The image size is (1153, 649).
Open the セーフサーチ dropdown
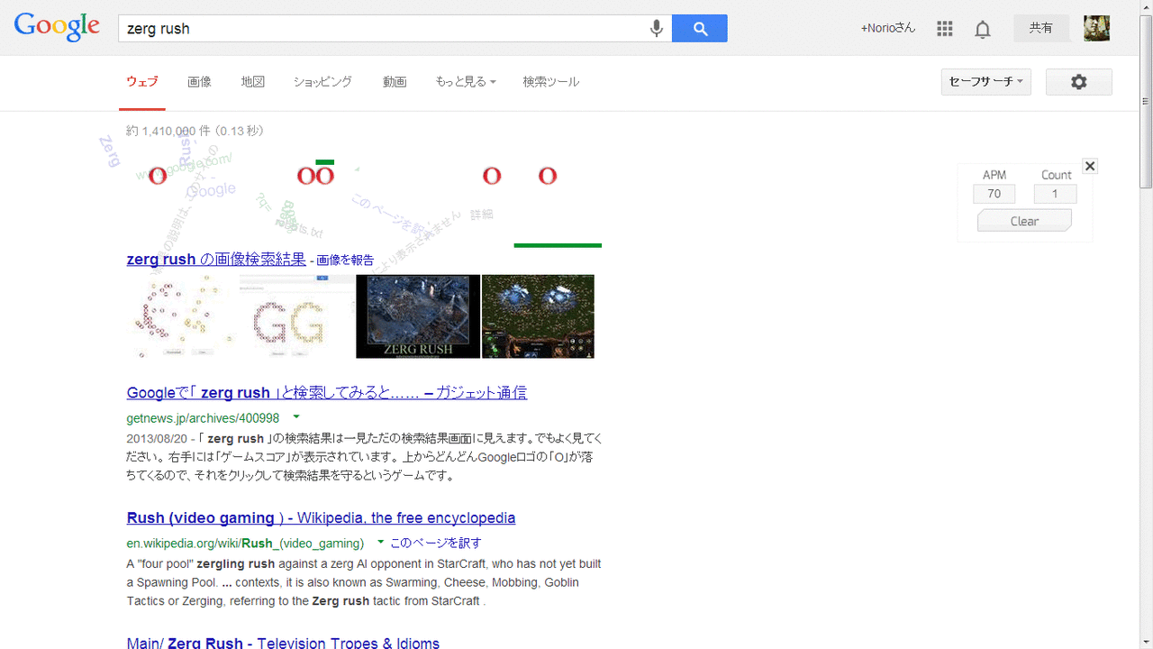click(985, 82)
